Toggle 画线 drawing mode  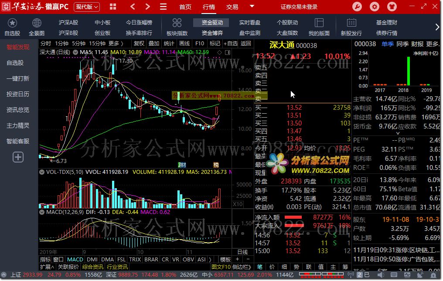184,44
